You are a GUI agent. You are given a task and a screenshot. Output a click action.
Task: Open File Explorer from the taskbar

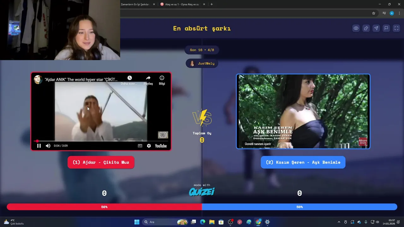212,222
